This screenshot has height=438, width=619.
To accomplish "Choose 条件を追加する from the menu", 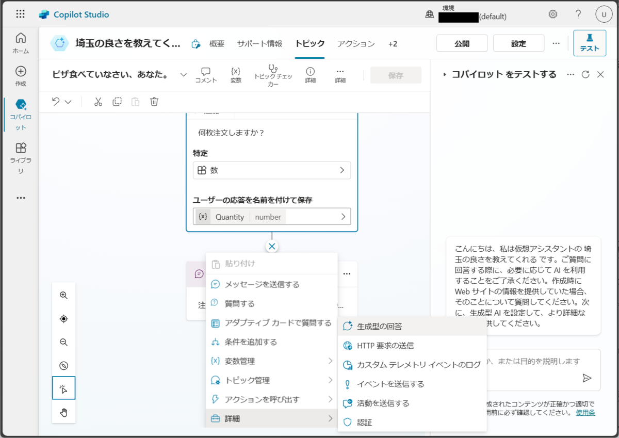I will pyautogui.click(x=272, y=342).
